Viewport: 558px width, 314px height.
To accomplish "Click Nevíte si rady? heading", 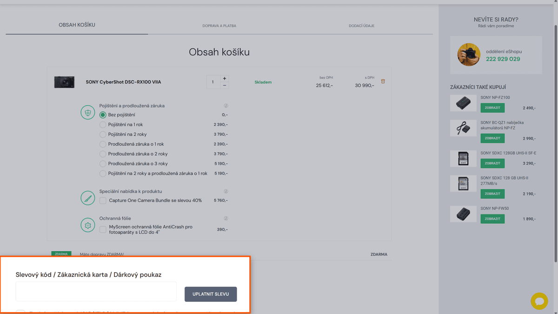I will 496,20.
